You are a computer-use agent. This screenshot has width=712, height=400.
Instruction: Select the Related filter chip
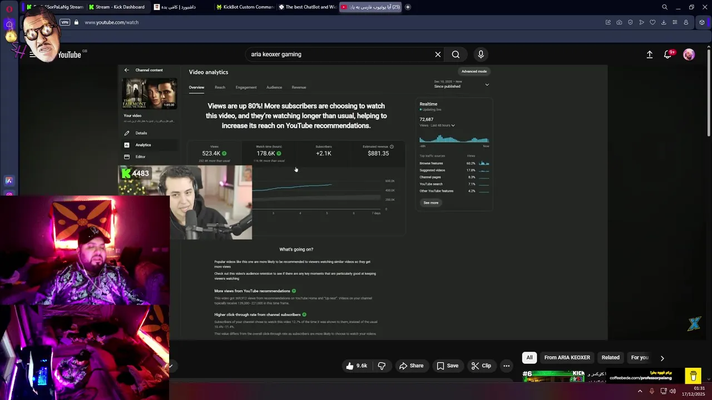pos(610,358)
